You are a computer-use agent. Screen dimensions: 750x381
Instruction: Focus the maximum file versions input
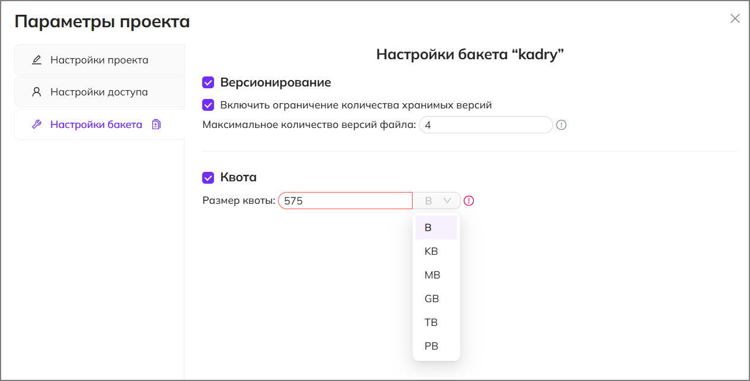point(486,125)
